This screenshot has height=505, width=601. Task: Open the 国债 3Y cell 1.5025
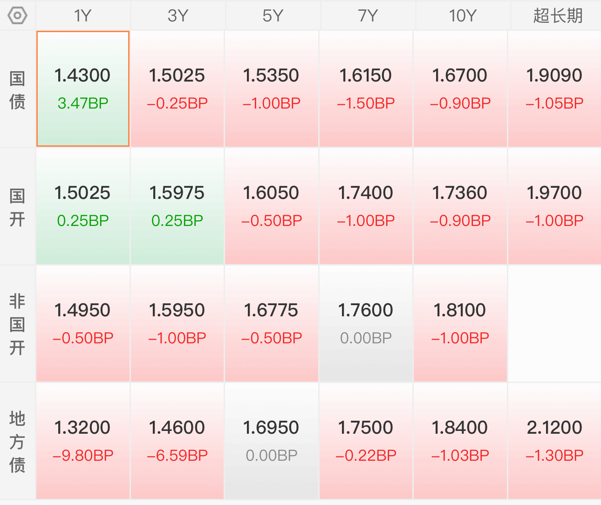[x=177, y=89]
